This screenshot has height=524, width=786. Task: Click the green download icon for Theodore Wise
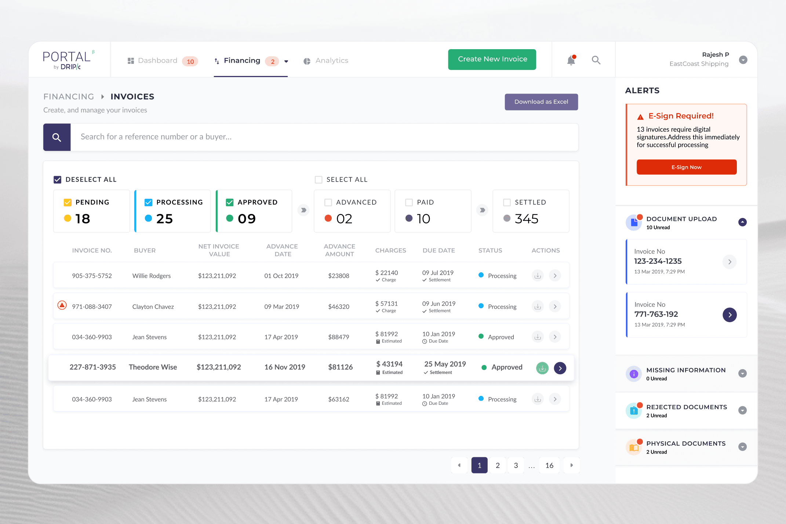pyautogui.click(x=542, y=368)
